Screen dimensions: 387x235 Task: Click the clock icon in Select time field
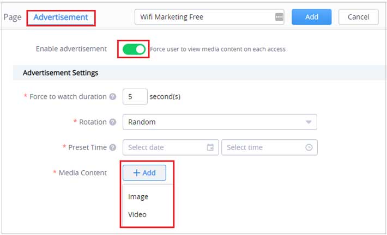pyautogui.click(x=309, y=147)
